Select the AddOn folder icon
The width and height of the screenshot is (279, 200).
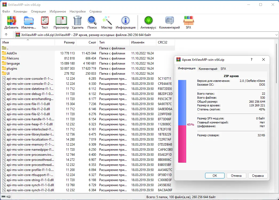pos(4,53)
